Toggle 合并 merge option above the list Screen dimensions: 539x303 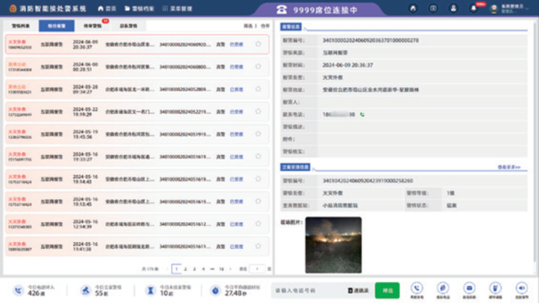pos(265,24)
